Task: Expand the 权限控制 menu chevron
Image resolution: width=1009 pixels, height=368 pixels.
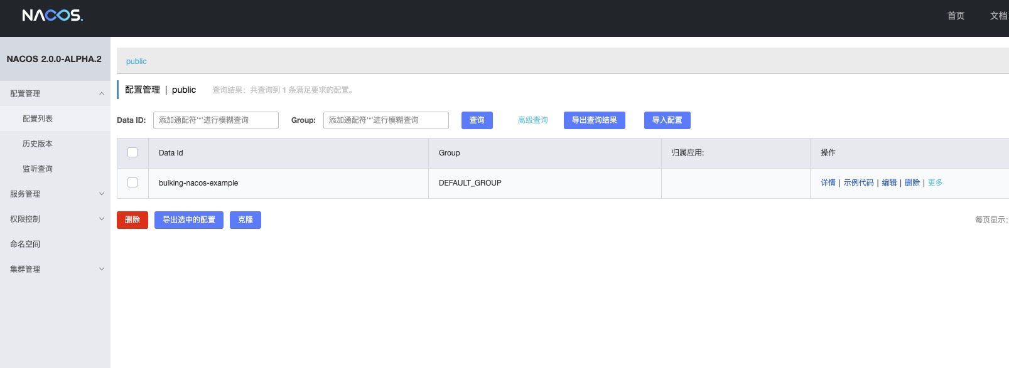Action: pos(102,219)
